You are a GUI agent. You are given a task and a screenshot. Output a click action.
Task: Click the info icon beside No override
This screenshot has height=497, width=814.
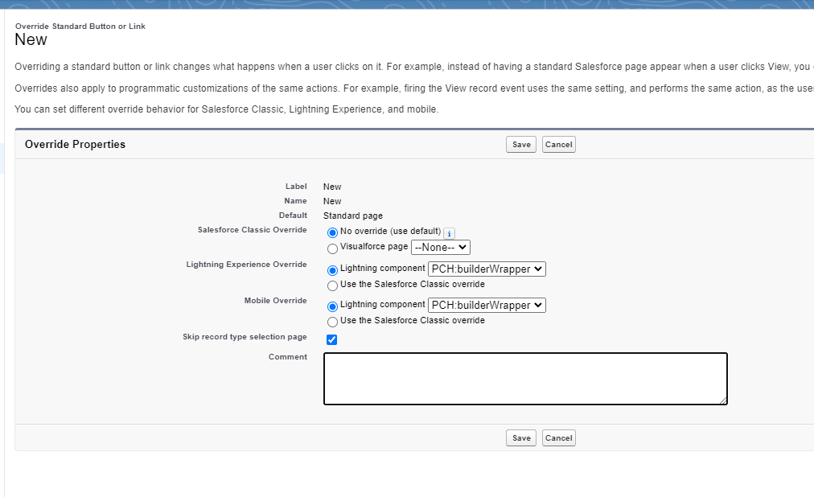click(x=449, y=233)
